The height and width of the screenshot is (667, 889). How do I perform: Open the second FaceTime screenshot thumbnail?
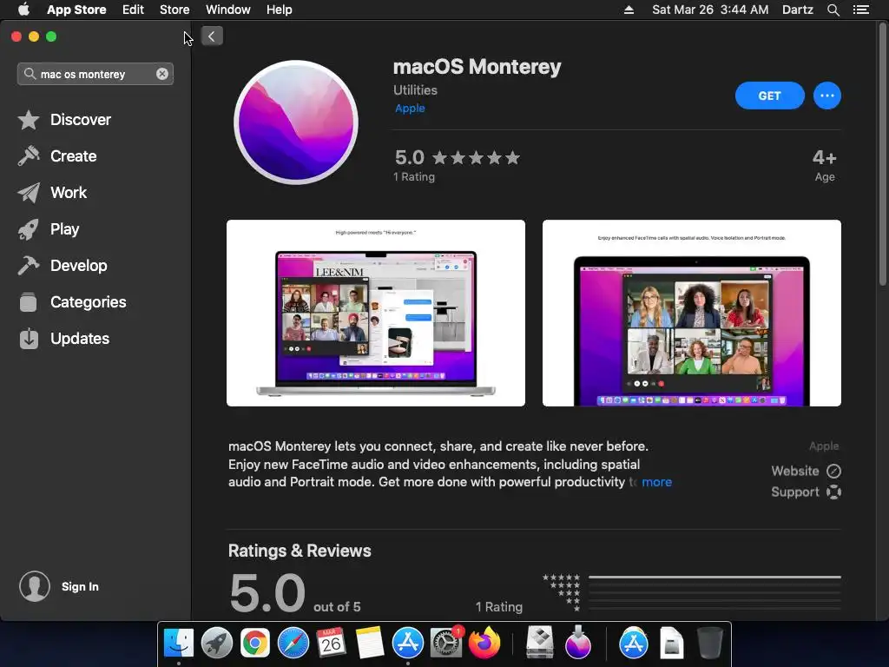point(692,313)
